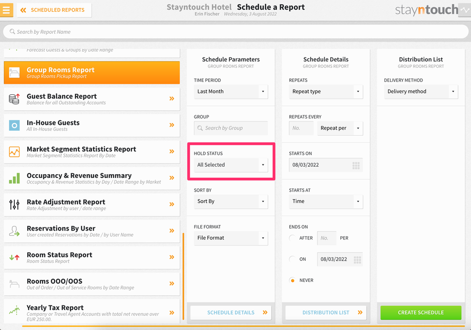Image resolution: width=471 pixels, height=330 pixels.
Task: Select Room Status Report in the list
Action: [x=92, y=258]
